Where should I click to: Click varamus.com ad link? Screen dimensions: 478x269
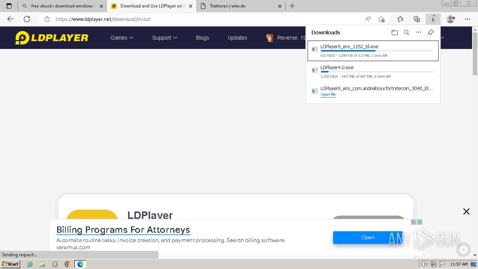tap(73, 247)
